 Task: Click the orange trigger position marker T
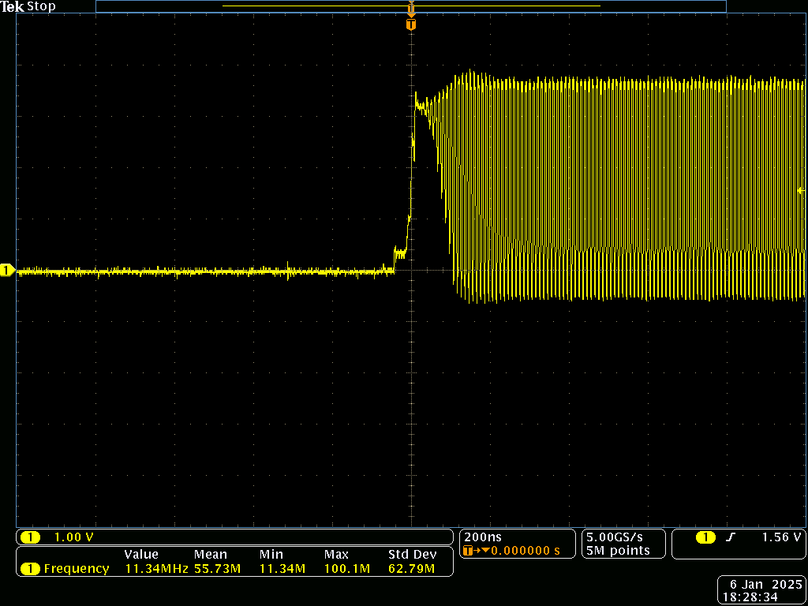click(x=410, y=24)
